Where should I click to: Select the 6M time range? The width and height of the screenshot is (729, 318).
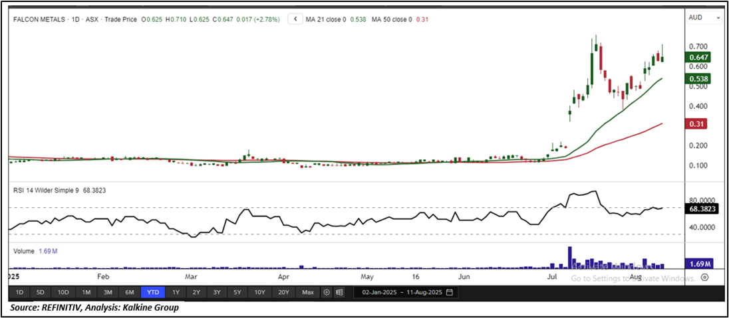(129, 293)
